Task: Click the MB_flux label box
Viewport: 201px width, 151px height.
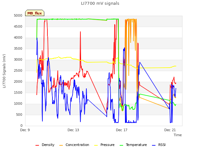Action: [35, 13]
